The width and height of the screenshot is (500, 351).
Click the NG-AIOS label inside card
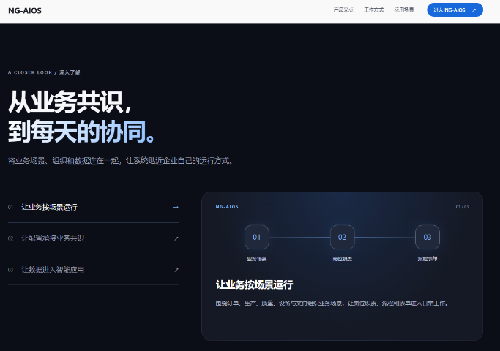pyautogui.click(x=227, y=207)
